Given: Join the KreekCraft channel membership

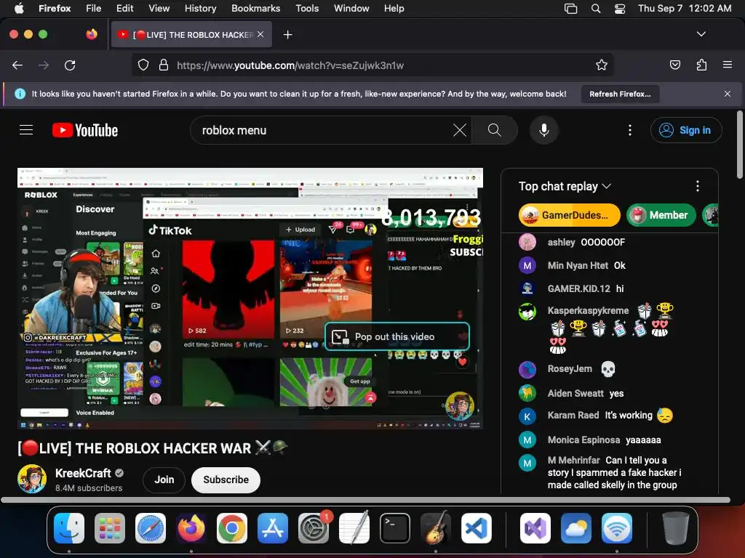Looking at the screenshot, I should (x=164, y=480).
